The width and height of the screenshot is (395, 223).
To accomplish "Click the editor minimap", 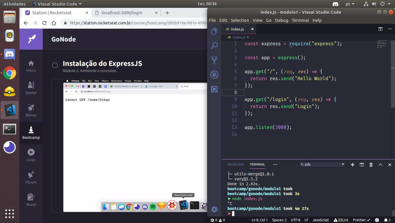I will 382,44.
